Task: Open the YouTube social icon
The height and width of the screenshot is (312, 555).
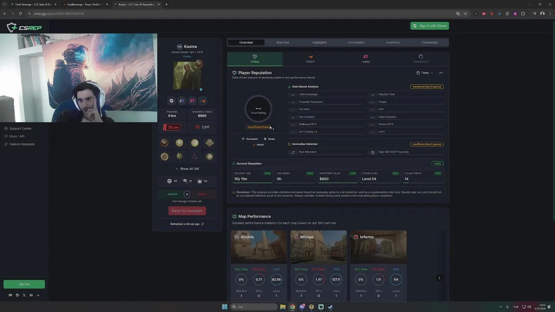Action: click(x=31, y=295)
